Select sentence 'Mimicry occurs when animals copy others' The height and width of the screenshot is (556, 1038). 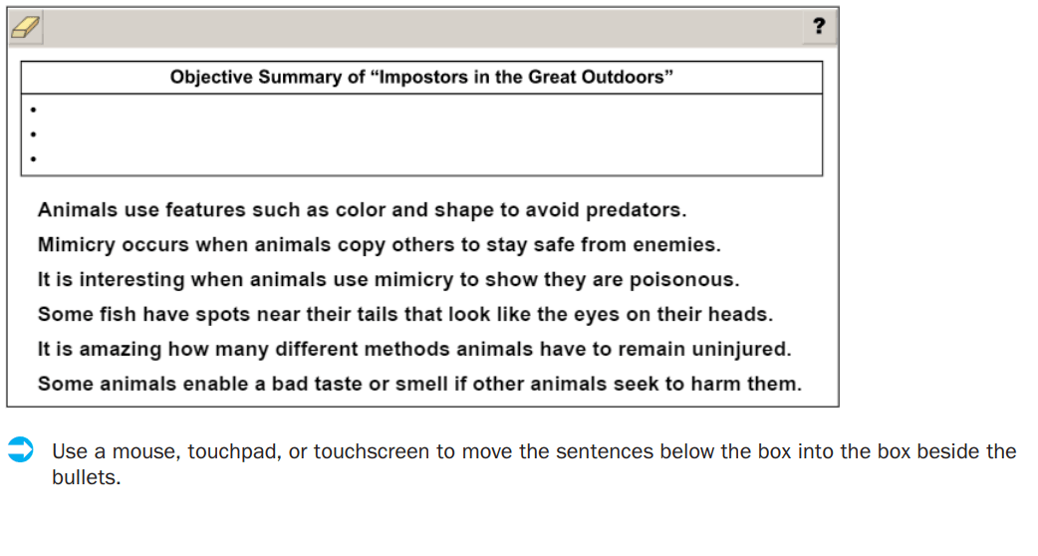click(x=380, y=245)
